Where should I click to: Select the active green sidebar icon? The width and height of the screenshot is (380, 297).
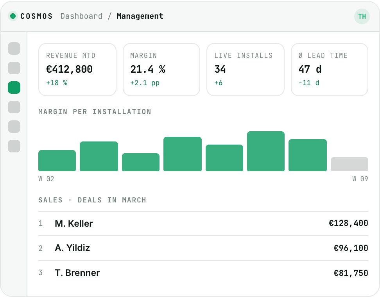tap(14, 88)
